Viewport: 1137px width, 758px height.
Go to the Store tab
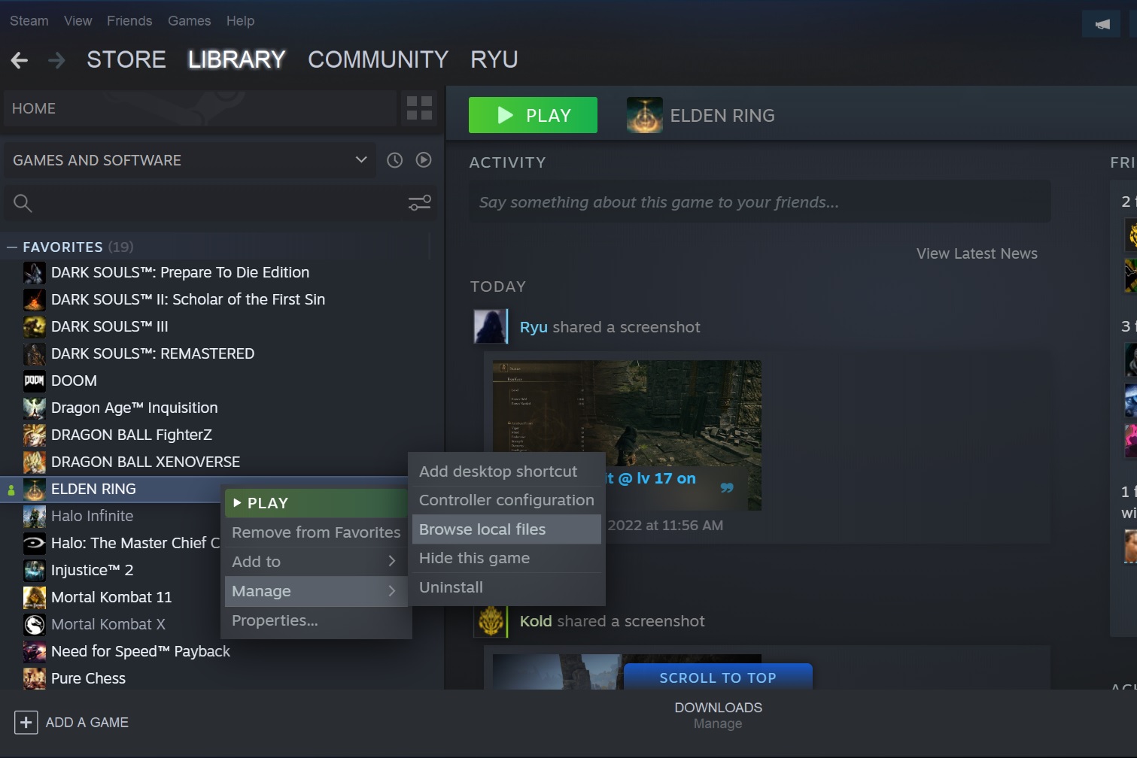point(126,59)
